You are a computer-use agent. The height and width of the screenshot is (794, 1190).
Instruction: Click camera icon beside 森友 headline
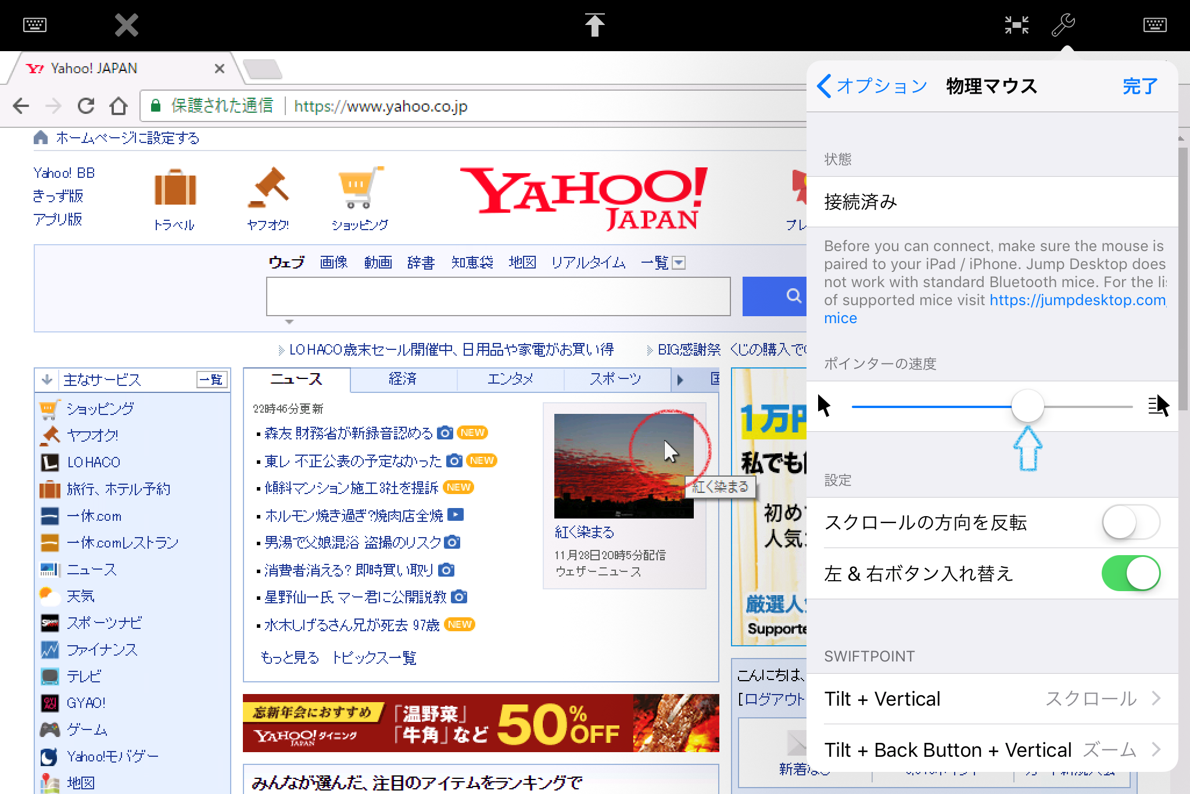pos(445,433)
